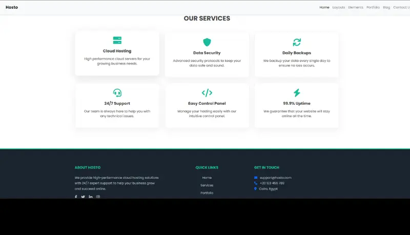This screenshot has height=235, width=410.
Task: Click the About Hosto paragraph text
Action: click(x=117, y=183)
